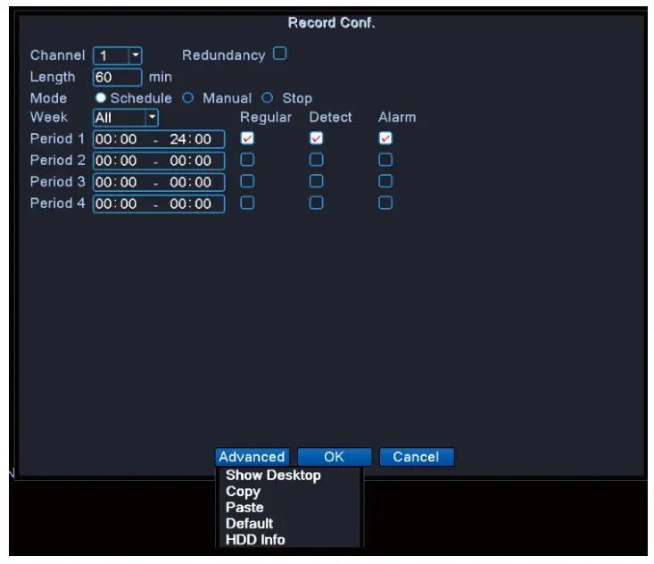The height and width of the screenshot is (564, 654).
Task: Check Alarm for Period 3
Action: [385, 181]
